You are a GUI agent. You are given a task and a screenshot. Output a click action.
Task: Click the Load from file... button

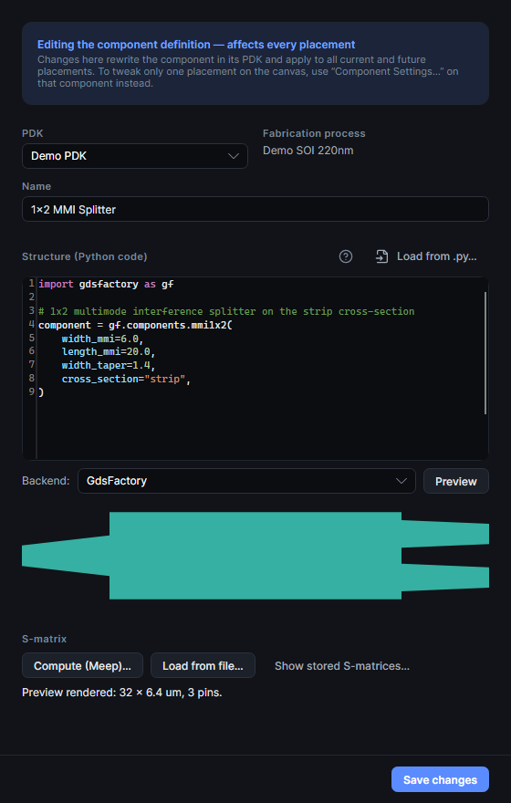(203, 665)
